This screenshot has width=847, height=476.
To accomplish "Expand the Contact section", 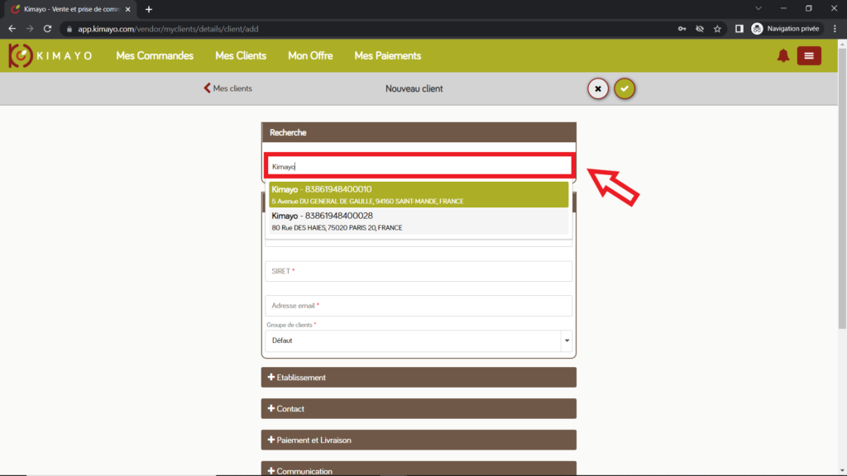I will (x=419, y=408).
